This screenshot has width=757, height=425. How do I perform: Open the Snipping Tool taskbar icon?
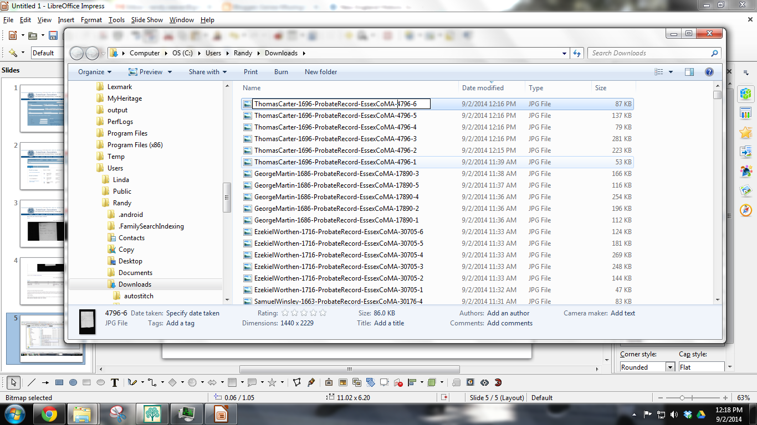pyautogui.click(x=117, y=414)
